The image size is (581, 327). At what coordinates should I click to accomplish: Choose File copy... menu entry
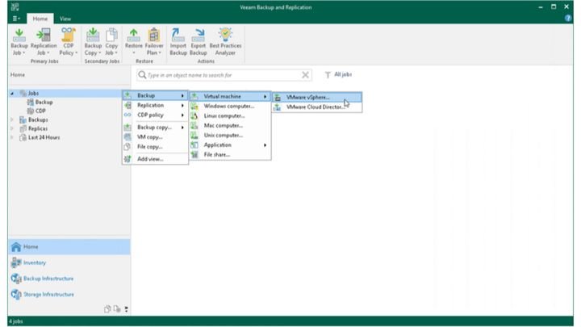click(155, 146)
